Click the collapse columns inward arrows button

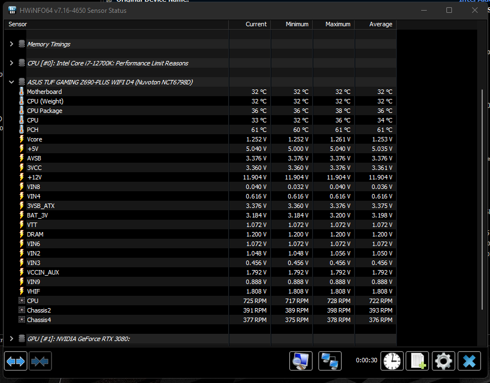tap(40, 361)
